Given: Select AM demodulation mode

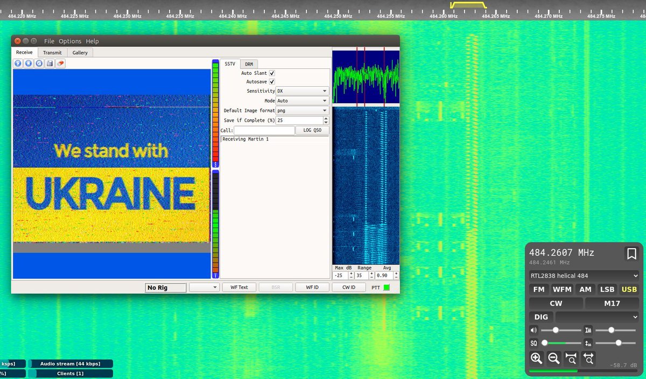Looking at the screenshot, I should [585, 289].
